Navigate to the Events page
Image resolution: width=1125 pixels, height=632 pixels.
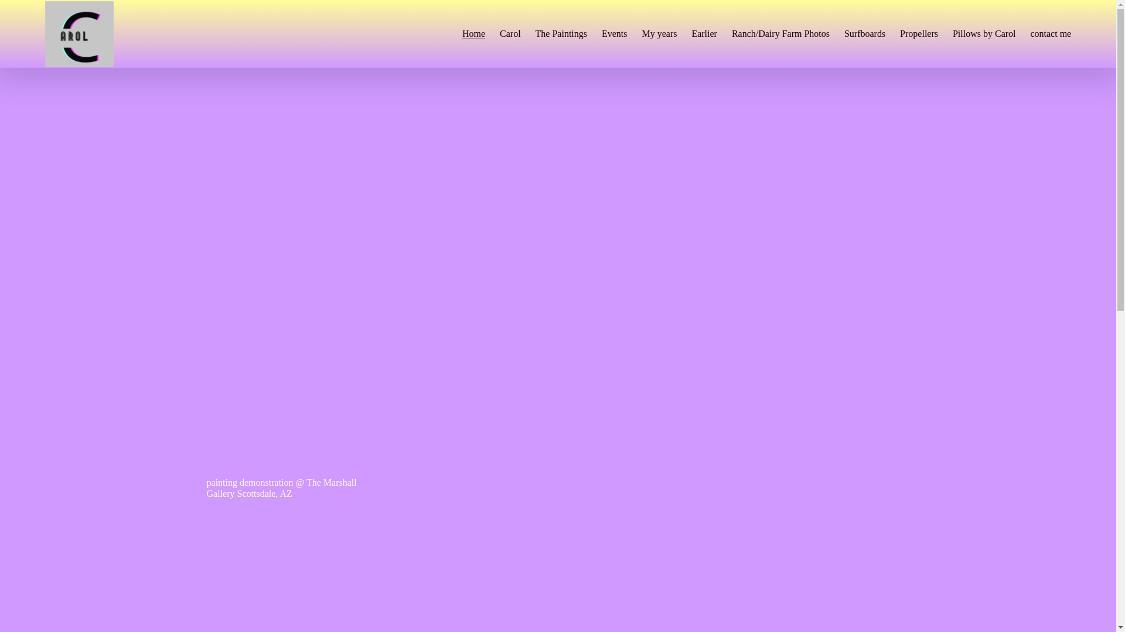click(x=613, y=34)
